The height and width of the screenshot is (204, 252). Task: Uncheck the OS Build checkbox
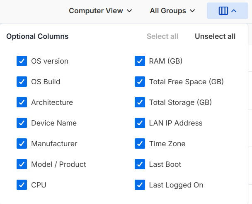pos(22,81)
